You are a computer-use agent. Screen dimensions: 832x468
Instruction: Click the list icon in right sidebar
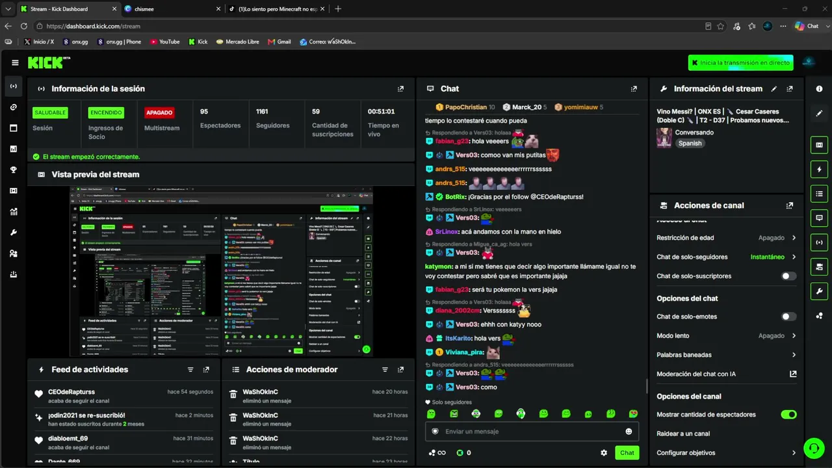tap(819, 194)
